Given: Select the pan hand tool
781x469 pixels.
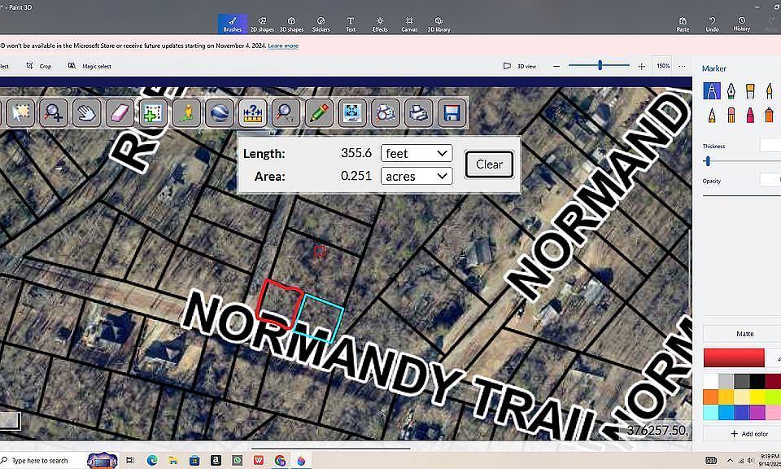Looking at the screenshot, I should pyautogui.click(x=87, y=112).
